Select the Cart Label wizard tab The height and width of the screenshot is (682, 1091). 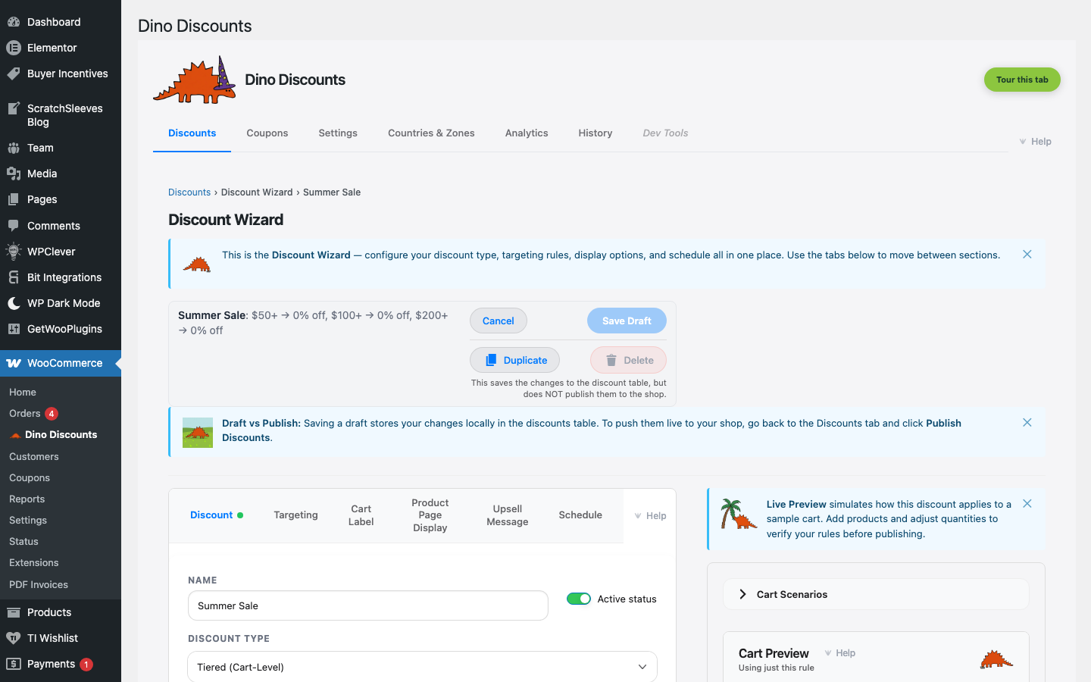(x=361, y=515)
